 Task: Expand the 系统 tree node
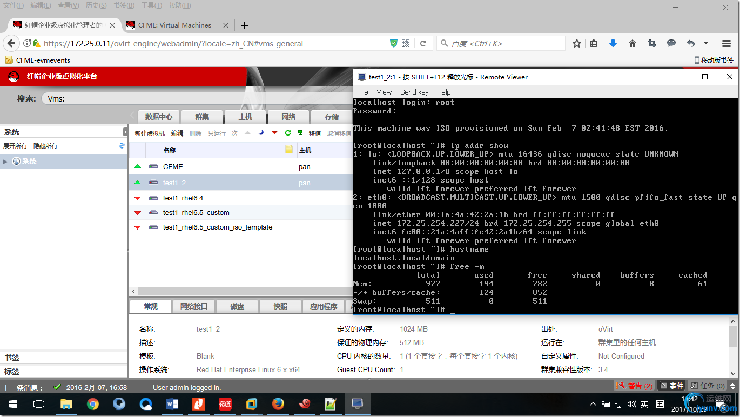click(5, 162)
